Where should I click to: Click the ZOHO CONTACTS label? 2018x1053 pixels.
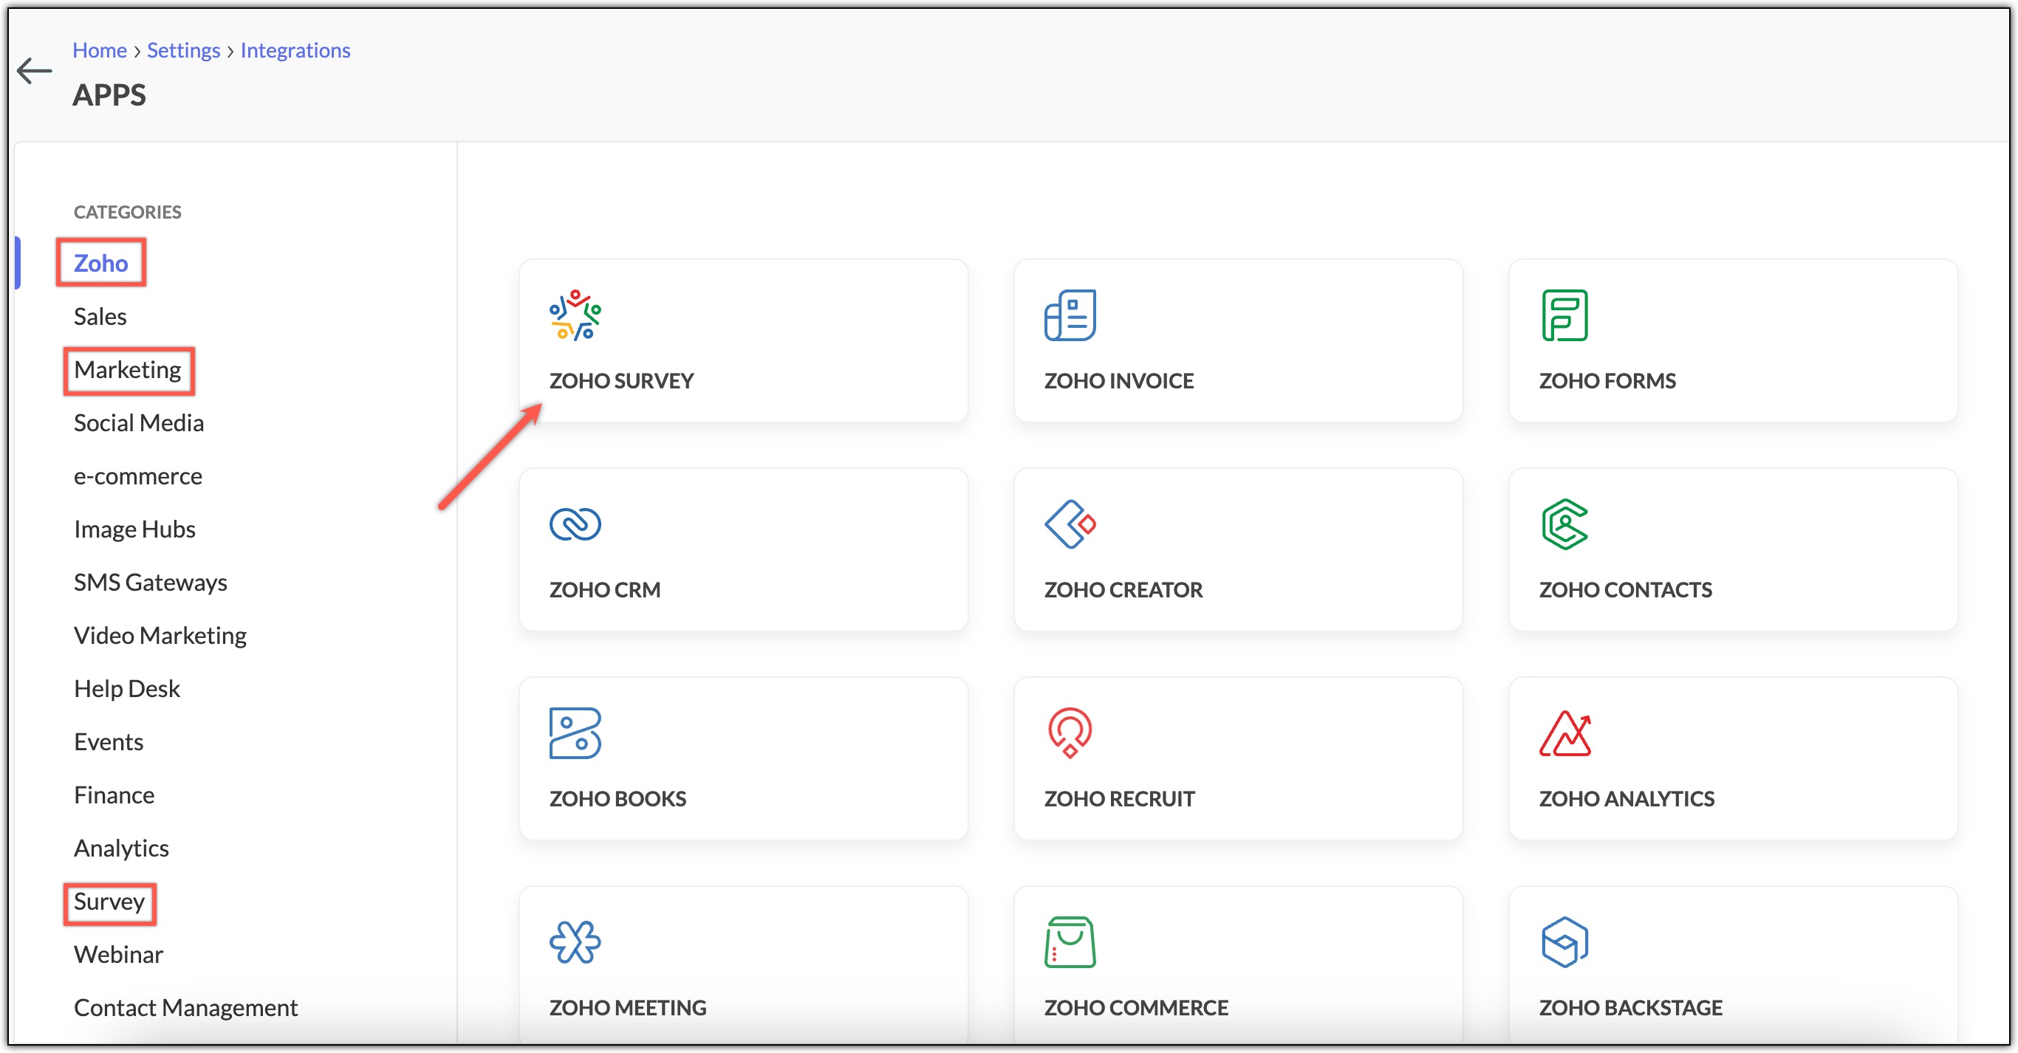(1626, 589)
